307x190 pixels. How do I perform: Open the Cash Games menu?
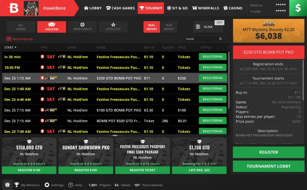(x=120, y=8)
